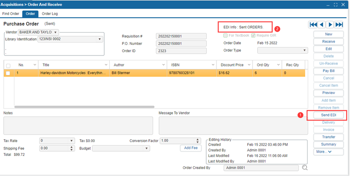Click the Requisition # field
The image size is (350, 176).
[181, 36]
